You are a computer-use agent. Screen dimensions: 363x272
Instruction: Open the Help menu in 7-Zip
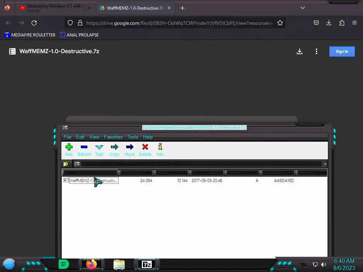[148, 137]
